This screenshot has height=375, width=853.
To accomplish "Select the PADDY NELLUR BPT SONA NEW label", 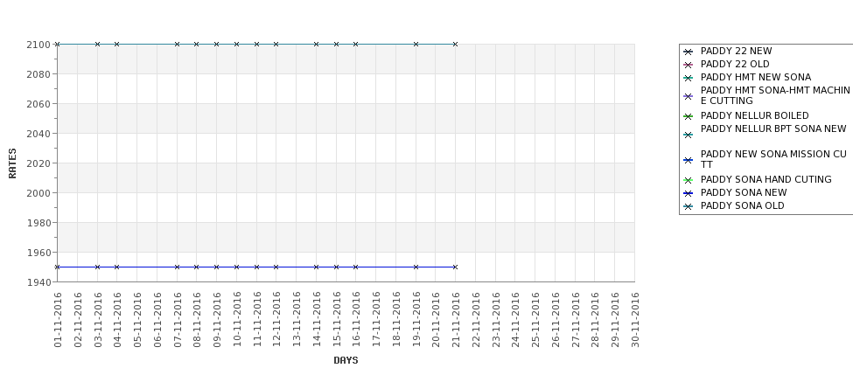I will tap(773, 128).
